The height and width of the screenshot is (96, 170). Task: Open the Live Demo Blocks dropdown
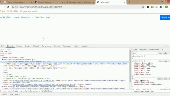pos(44,17)
